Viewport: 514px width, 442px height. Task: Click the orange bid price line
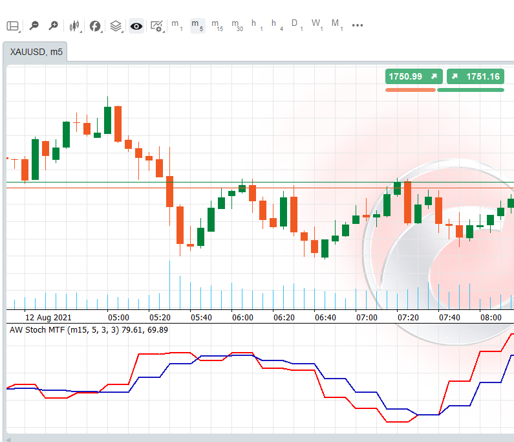point(261,188)
